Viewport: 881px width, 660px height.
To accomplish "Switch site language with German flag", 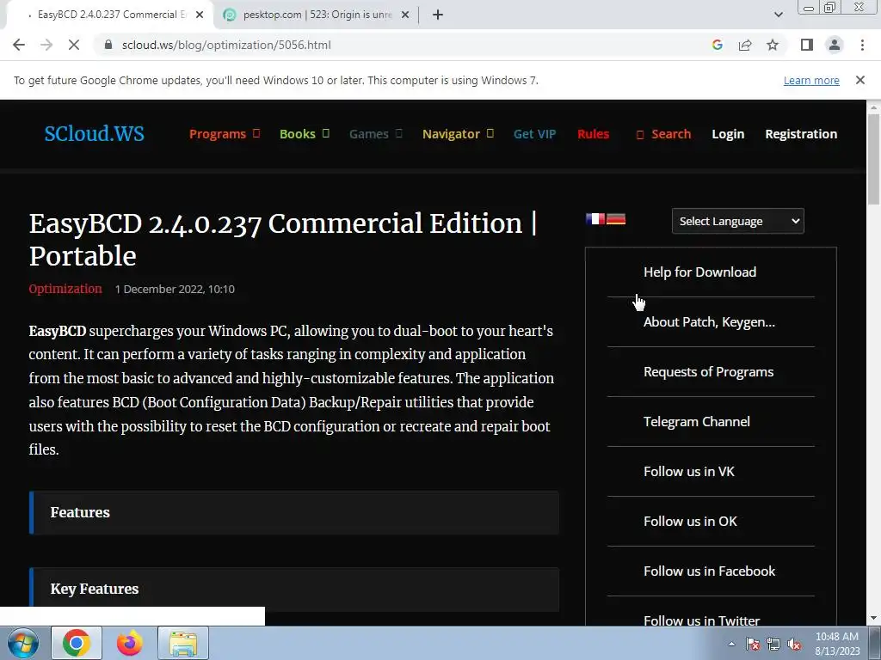I will (616, 219).
